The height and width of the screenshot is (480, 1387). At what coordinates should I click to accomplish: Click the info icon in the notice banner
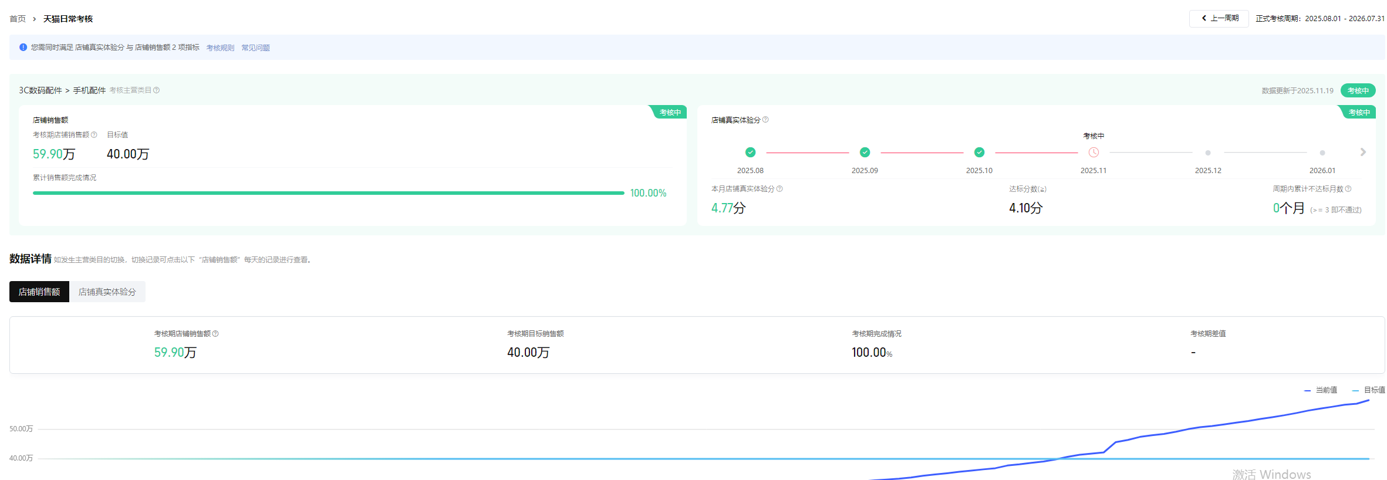click(x=23, y=47)
